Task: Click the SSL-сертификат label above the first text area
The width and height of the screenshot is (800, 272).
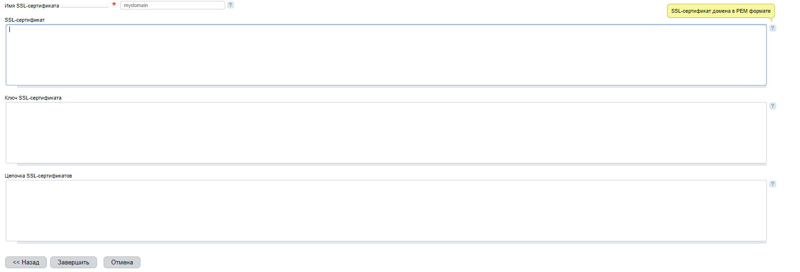Action: pyautogui.click(x=25, y=20)
